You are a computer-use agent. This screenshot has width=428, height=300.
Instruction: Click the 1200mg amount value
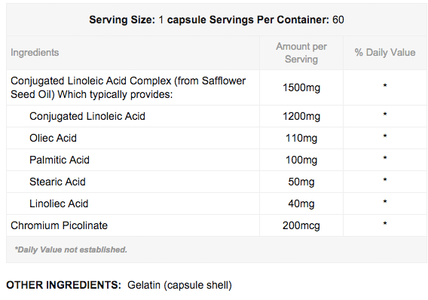pos(301,116)
